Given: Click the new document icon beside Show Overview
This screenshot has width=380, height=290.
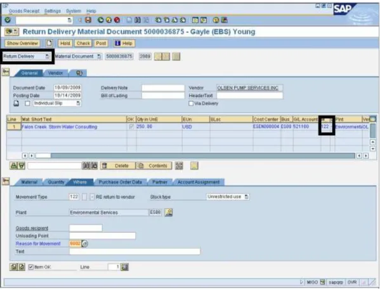Looking at the screenshot, I should pyautogui.click(x=49, y=43).
